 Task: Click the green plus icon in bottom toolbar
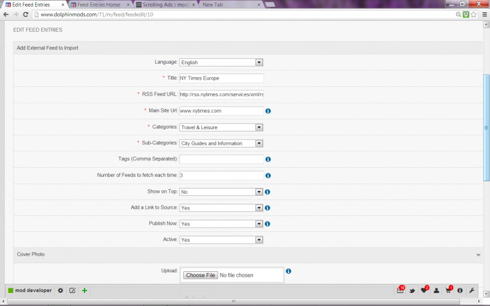coord(85,290)
